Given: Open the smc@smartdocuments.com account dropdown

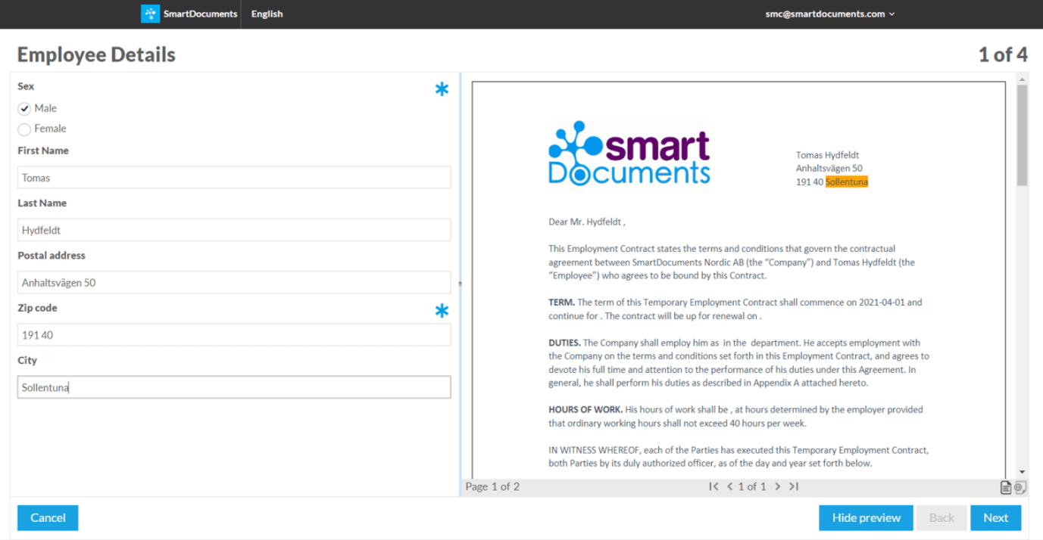Looking at the screenshot, I should 830,14.
